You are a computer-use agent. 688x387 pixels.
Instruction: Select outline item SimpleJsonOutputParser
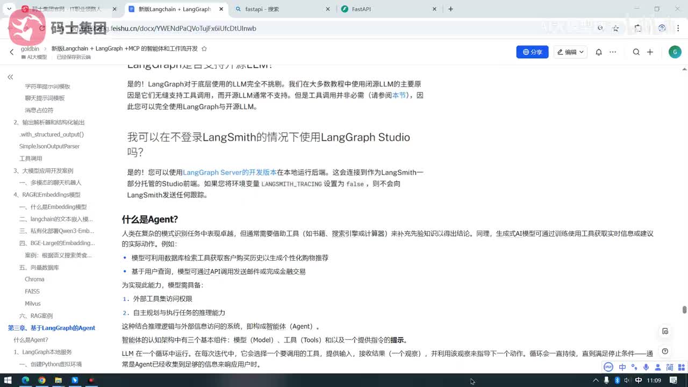pos(49,146)
